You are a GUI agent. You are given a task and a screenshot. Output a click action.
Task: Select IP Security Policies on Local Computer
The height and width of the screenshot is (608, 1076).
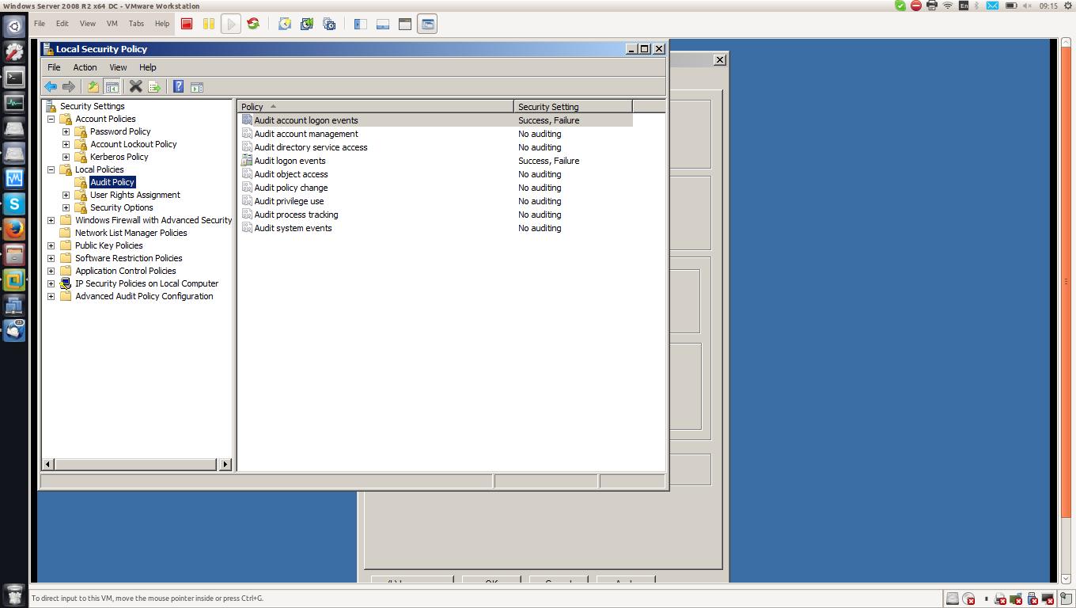tap(146, 283)
